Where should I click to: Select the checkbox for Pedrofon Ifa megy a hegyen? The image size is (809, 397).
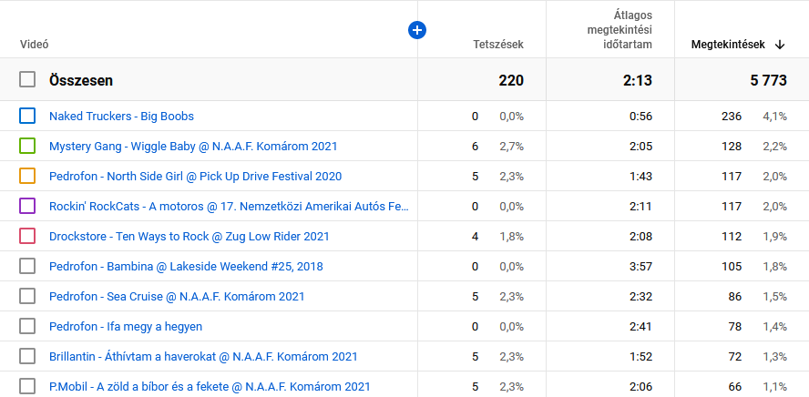click(x=27, y=326)
